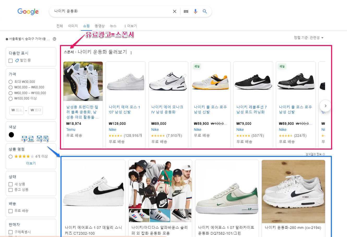
Task: Open the 남성용 트렌디한 컬러 블록 운동화 link
Action: pos(83,112)
